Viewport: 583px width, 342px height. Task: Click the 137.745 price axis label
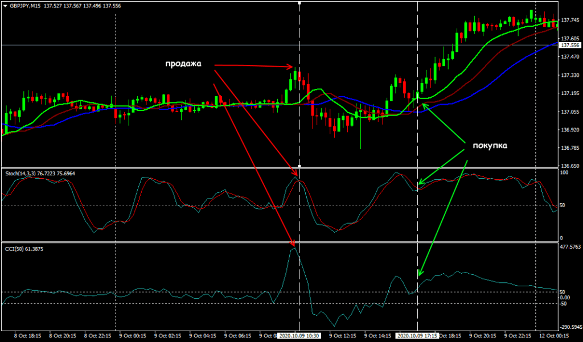570,20
